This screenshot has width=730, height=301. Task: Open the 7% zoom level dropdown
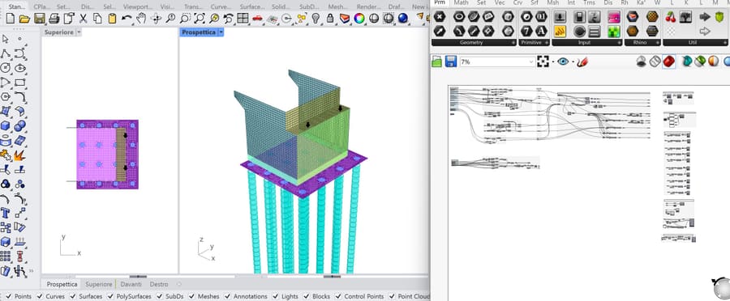[x=531, y=61]
